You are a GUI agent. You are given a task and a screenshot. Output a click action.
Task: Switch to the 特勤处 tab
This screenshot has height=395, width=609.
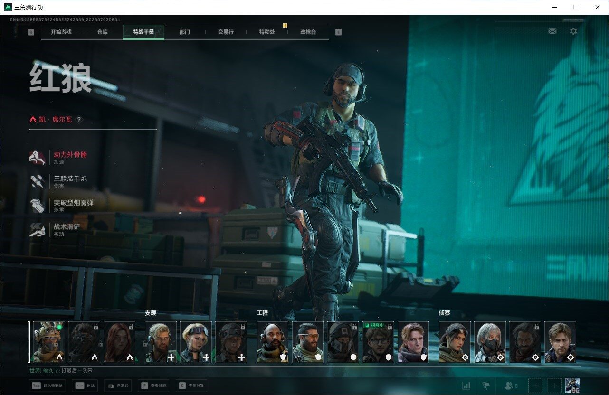click(267, 32)
